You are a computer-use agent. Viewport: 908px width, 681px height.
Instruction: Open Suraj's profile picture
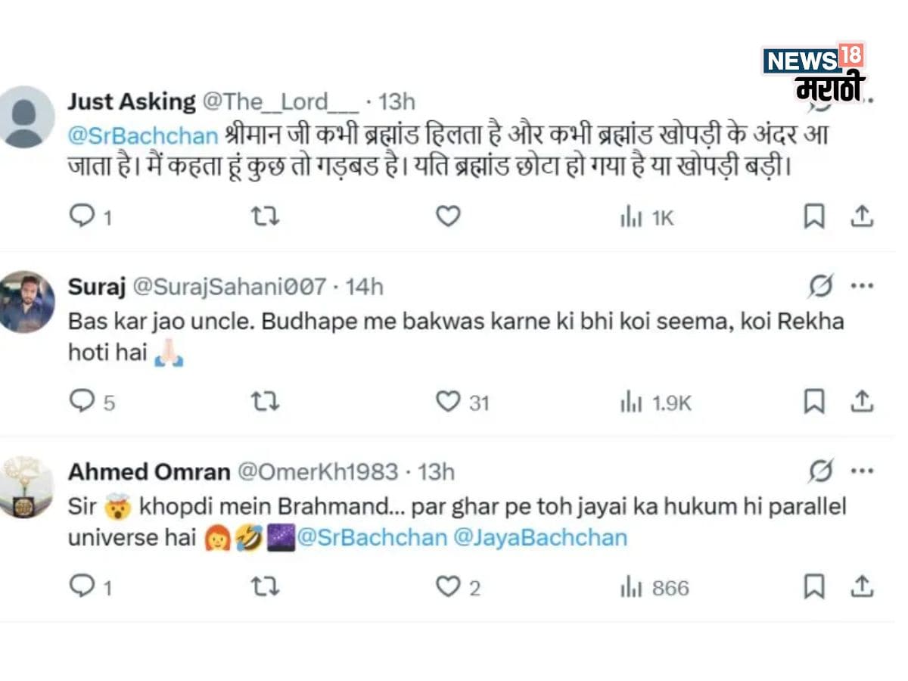[x=27, y=301]
